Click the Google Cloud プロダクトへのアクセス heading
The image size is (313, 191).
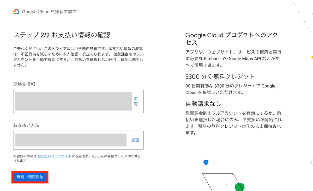coord(232,39)
